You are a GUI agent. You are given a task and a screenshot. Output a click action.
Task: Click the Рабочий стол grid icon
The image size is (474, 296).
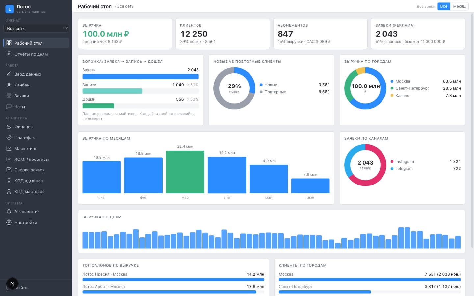pyautogui.click(x=9, y=43)
